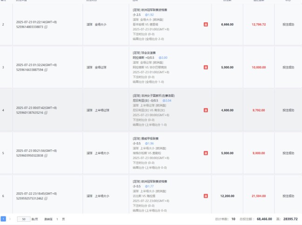Click the jump-to-page number field
The height and width of the screenshot is (225, 302).
coord(57,218)
